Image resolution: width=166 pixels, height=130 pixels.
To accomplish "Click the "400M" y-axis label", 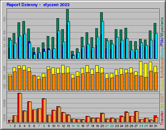I will [5, 103].
